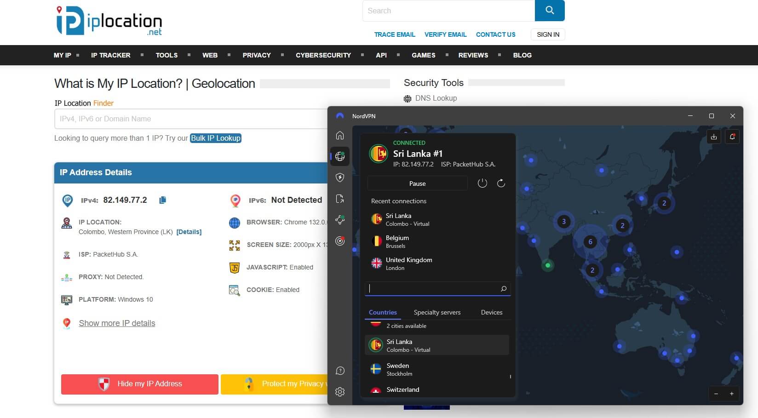Click the reconnect refresh icon in NordVPN
758x418 pixels.
(x=501, y=183)
